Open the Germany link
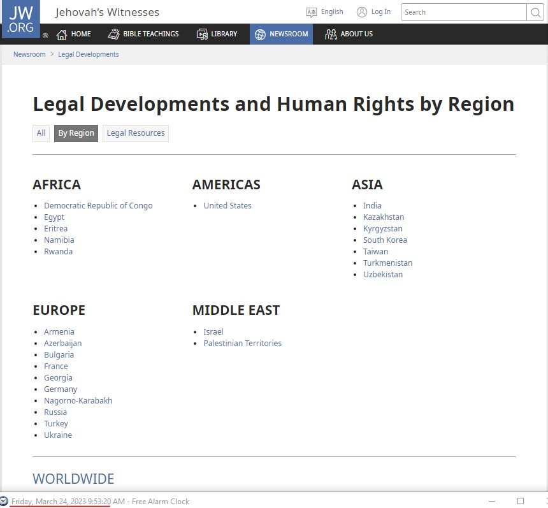This screenshot has height=508, width=548. [61, 389]
